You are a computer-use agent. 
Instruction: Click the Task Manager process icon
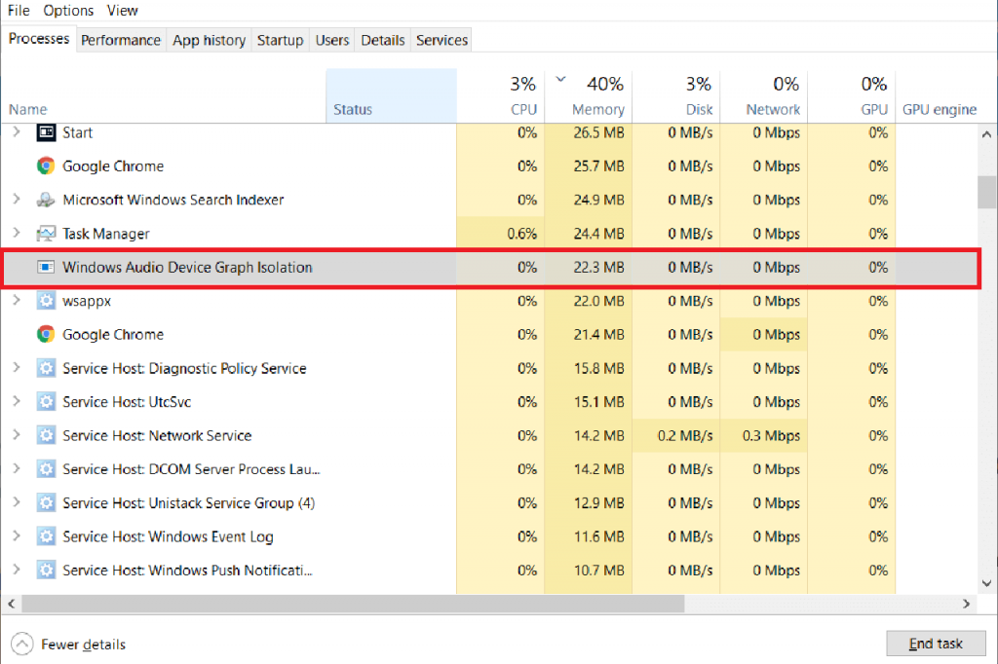[x=46, y=234]
